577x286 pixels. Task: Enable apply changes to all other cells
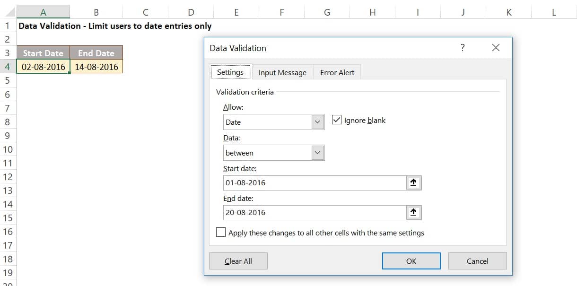[x=221, y=233]
